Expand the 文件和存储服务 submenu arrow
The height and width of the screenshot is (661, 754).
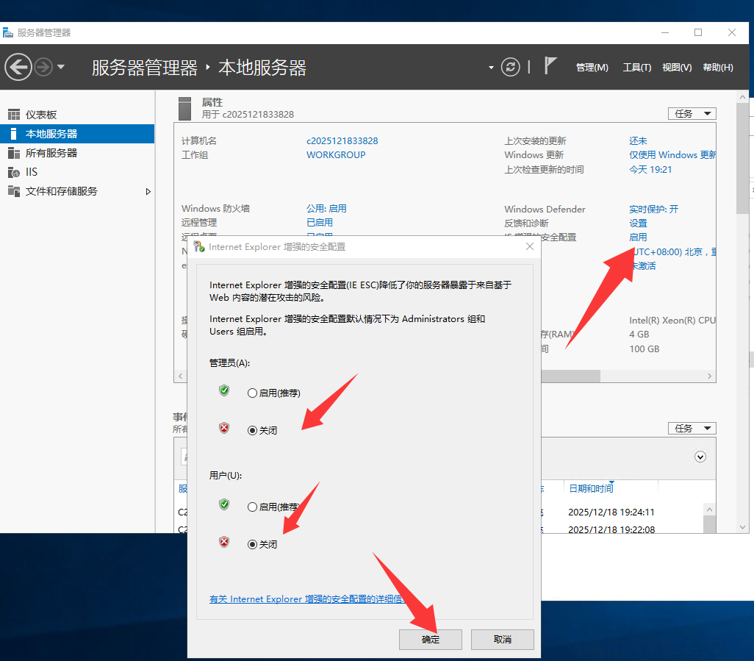pyautogui.click(x=148, y=191)
